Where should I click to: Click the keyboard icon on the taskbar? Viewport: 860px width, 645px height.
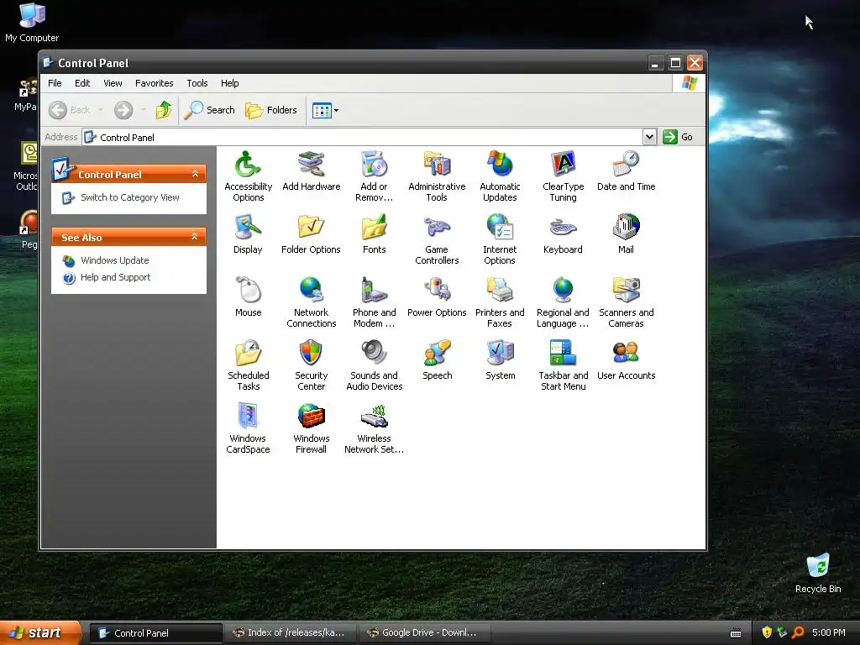(736, 633)
